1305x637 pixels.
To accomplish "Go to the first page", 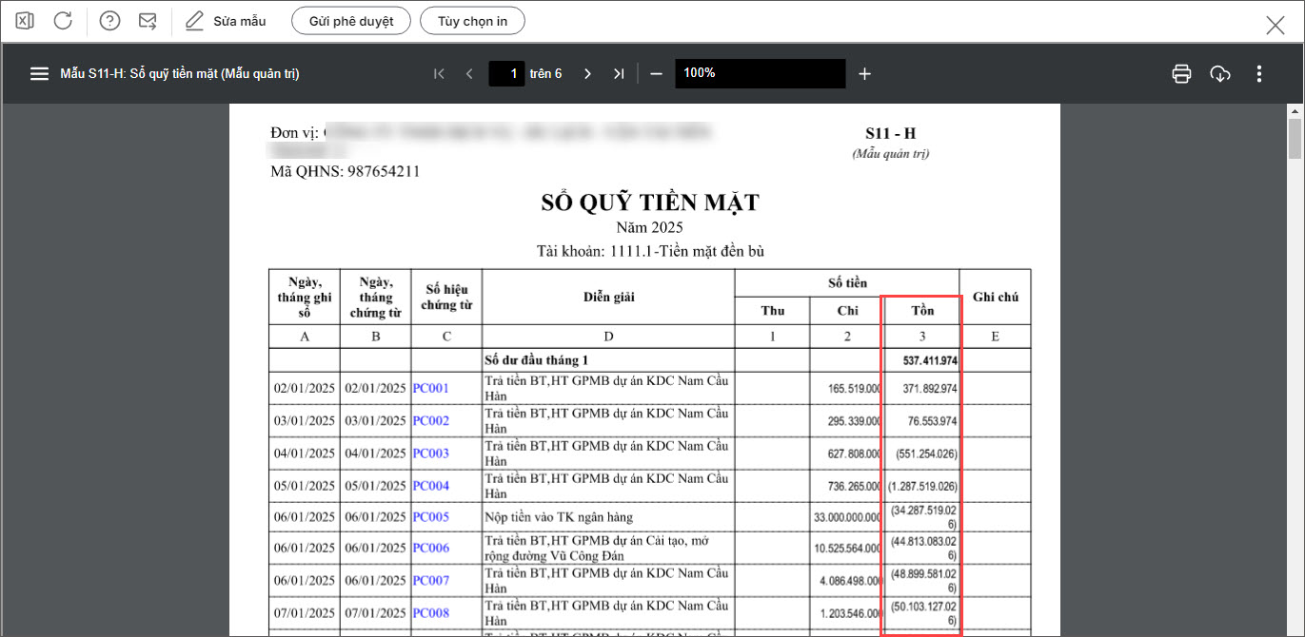I will 439,73.
